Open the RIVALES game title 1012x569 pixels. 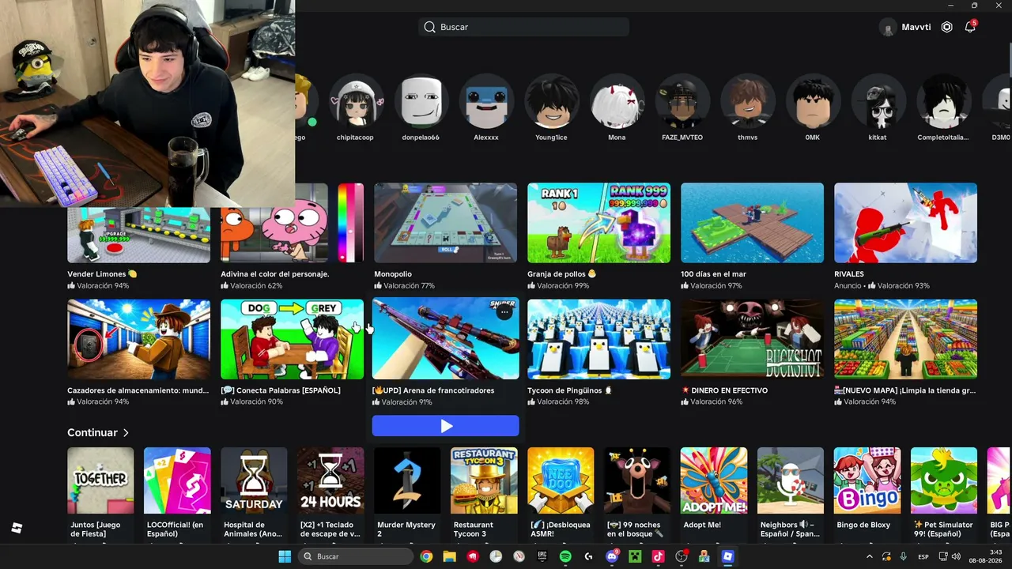click(x=849, y=274)
